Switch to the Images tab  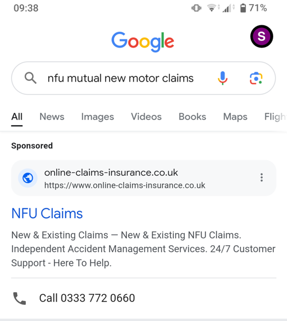click(98, 117)
